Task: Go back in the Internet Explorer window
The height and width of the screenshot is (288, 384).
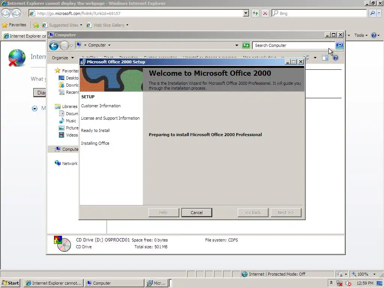Action: 6,13
